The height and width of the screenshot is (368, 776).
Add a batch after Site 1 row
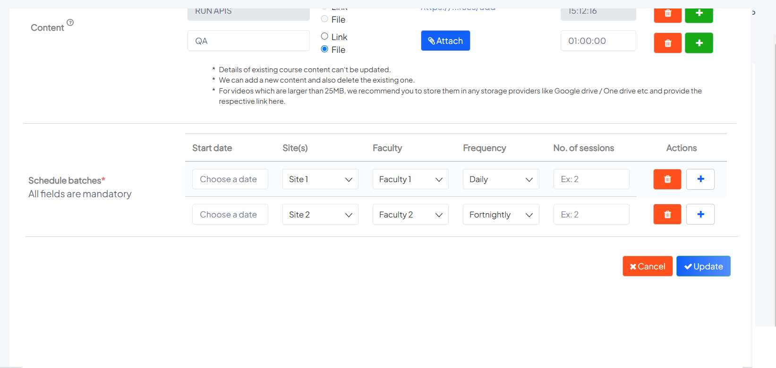[700, 179]
